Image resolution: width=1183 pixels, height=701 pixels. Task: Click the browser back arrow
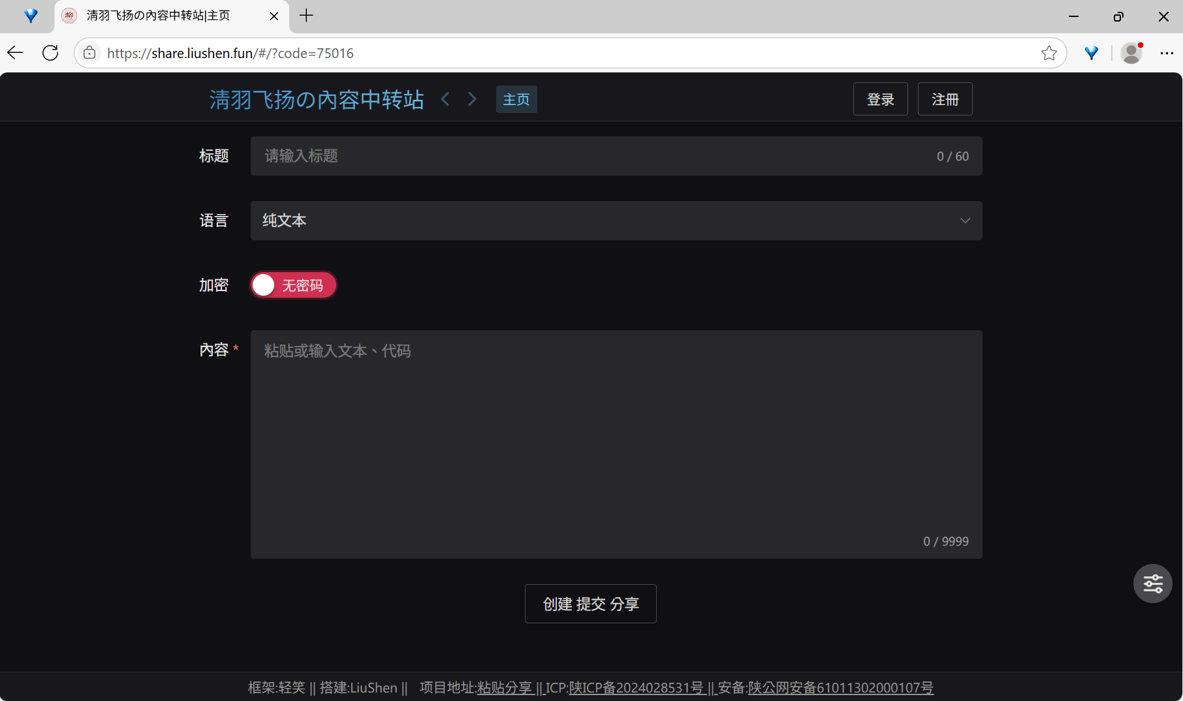coord(15,53)
